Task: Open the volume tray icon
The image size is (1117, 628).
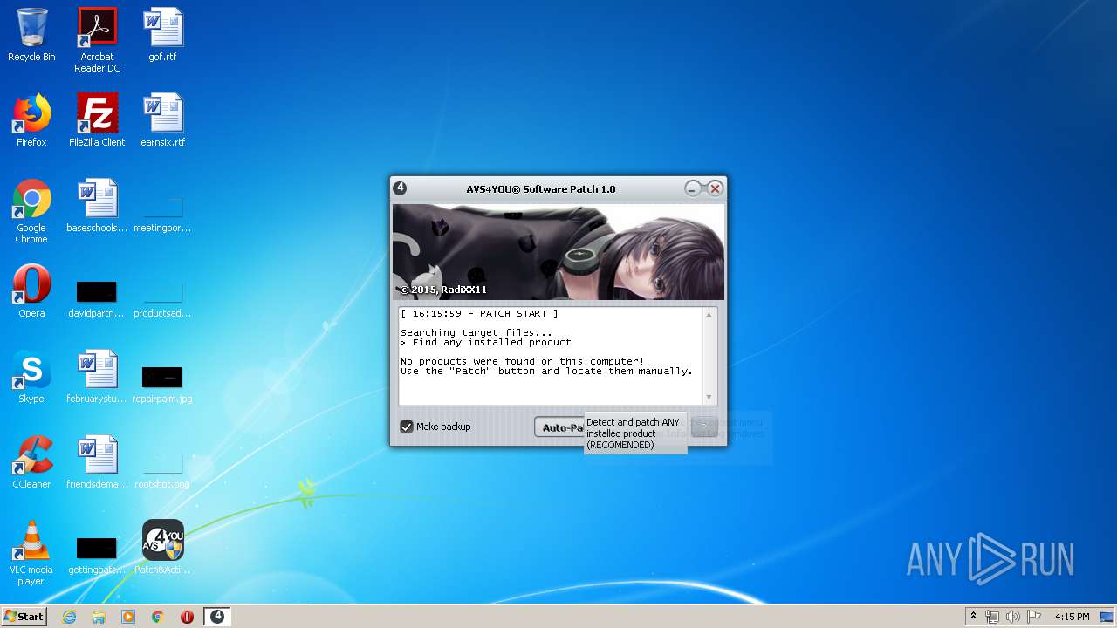Action: click(x=1013, y=617)
